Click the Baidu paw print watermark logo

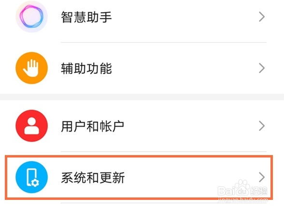(242, 186)
